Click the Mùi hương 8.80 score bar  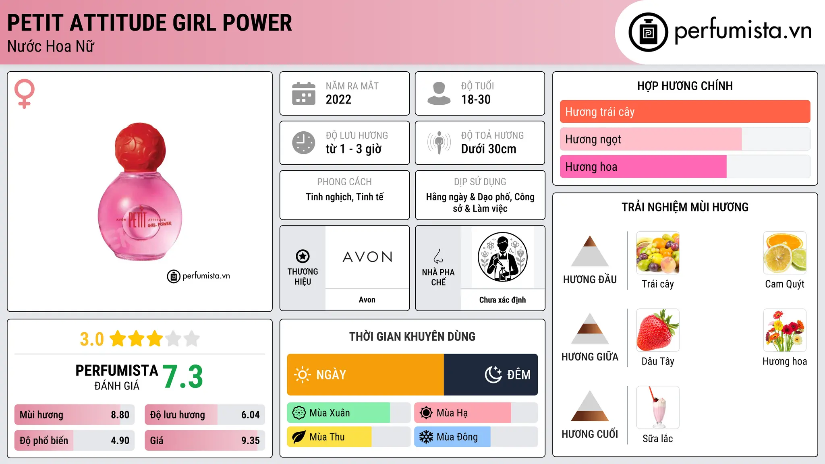pos(75,415)
